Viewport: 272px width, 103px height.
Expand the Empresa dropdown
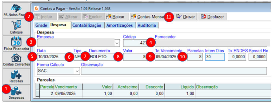(x=117, y=43)
